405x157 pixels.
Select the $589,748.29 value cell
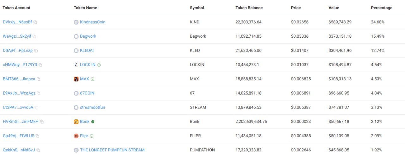340,22
